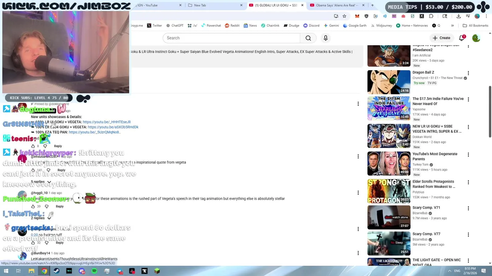492x276 pixels.
Task: Close the New Tab tab
Action: coord(241,5)
